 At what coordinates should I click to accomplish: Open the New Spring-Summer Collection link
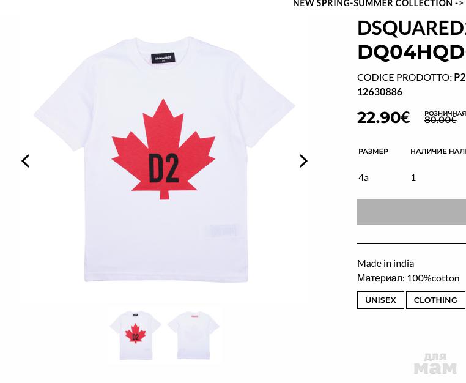coord(377,4)
